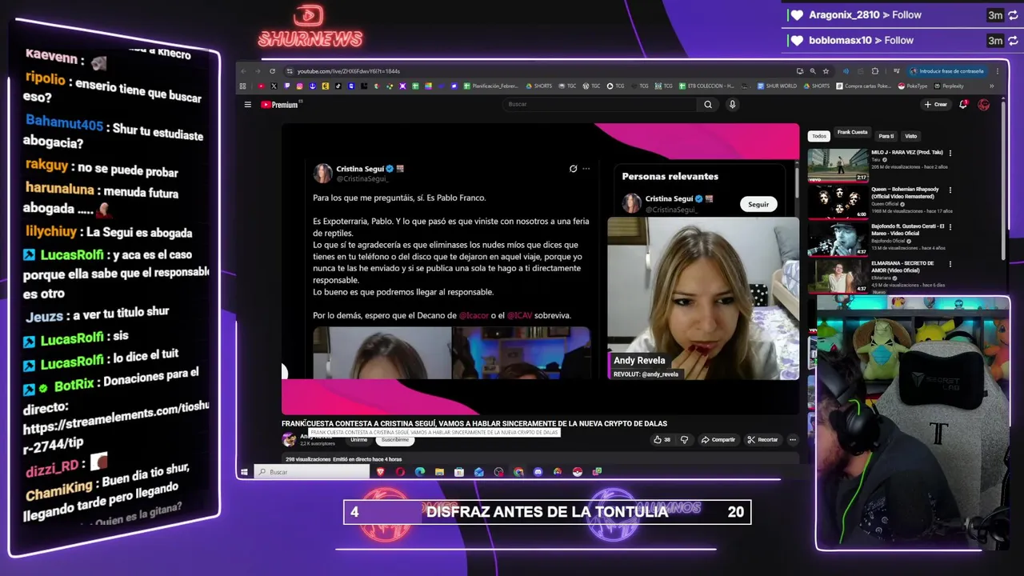1024x576 pixels.
Task: Bookmark this page with the star icon
Action: point(826,71)
